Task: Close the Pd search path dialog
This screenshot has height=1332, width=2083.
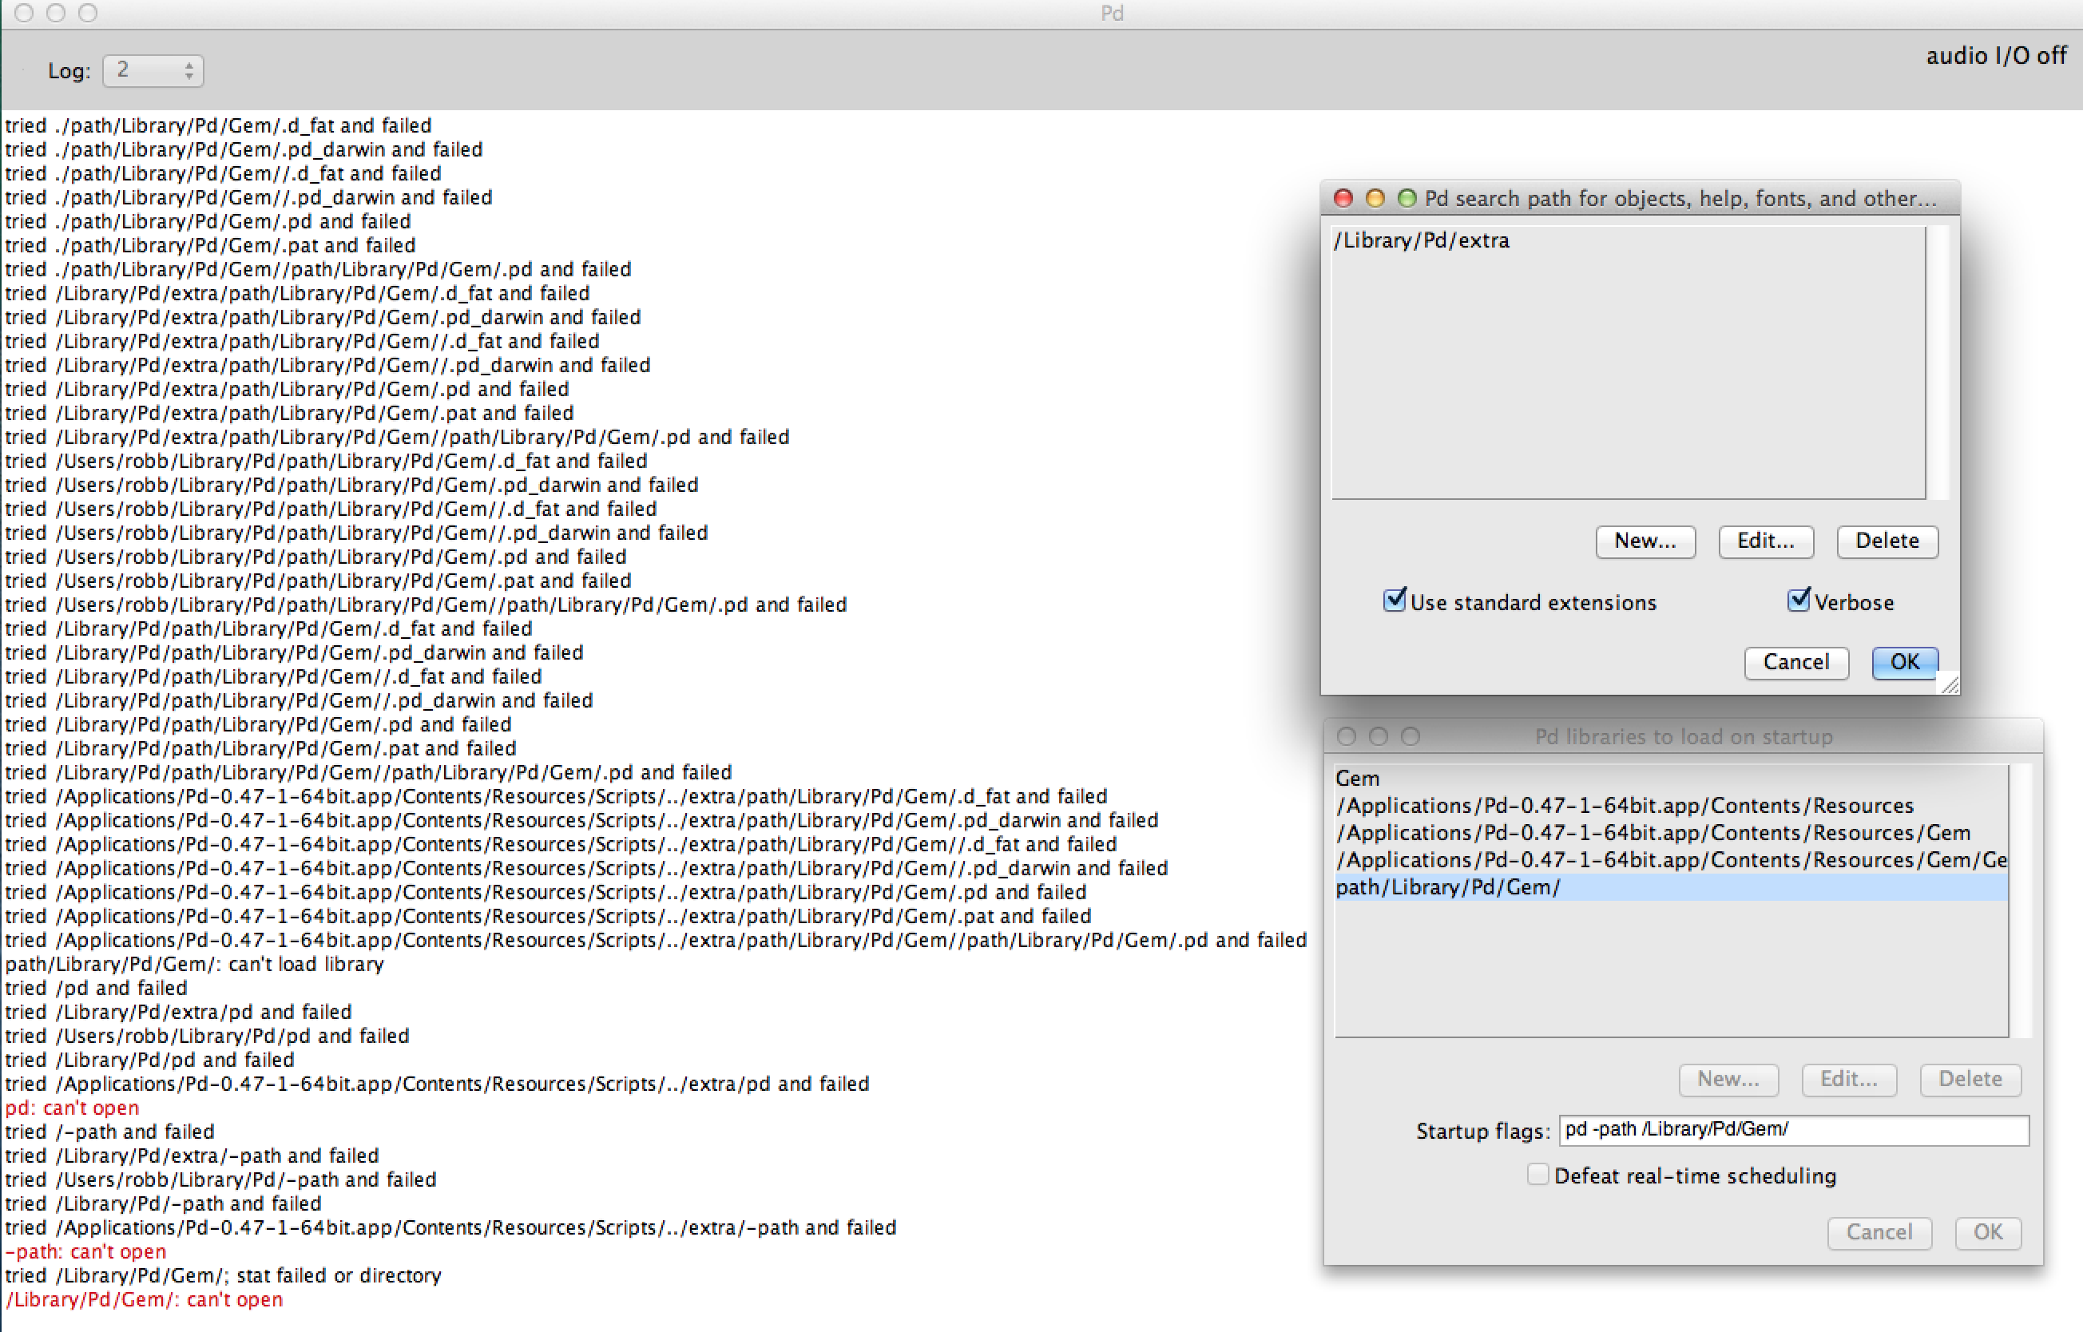Action: (1343, 198)
